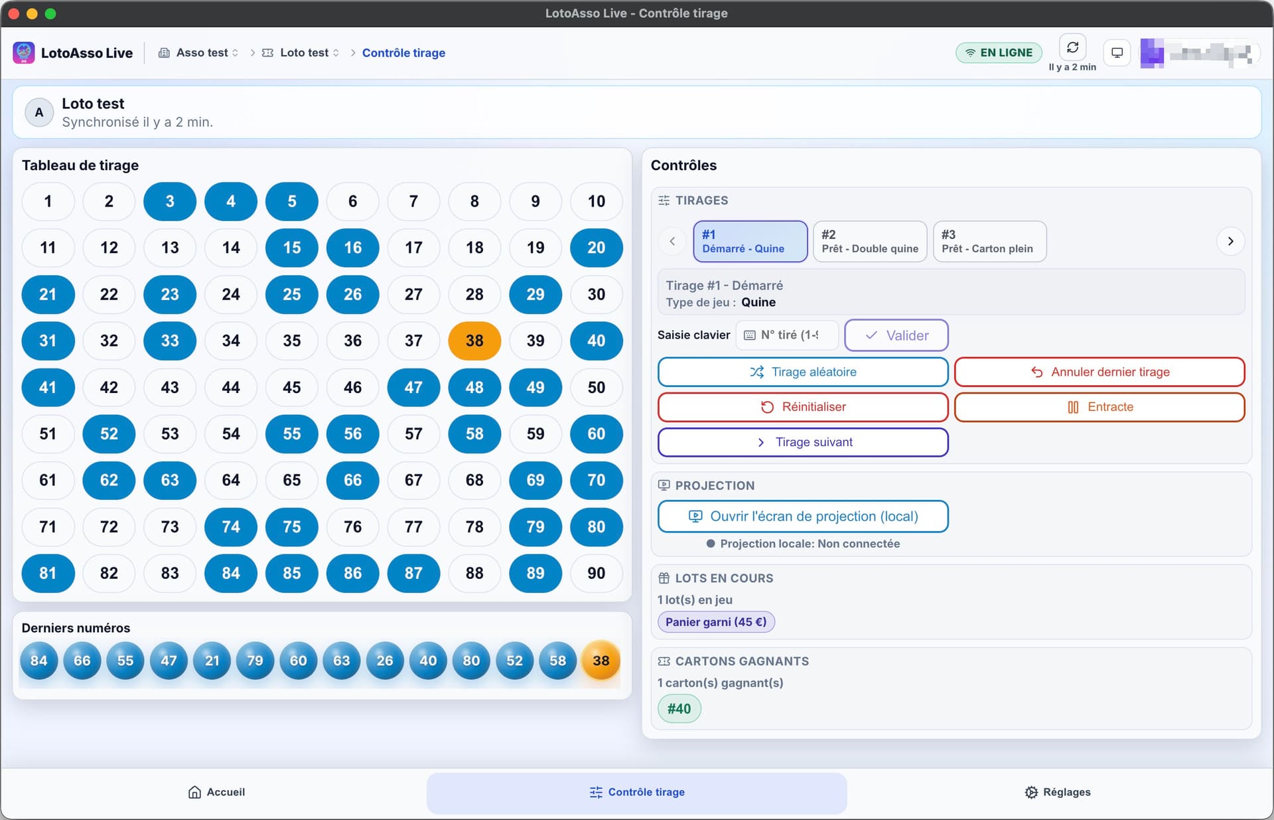Focus the N° tiré input field
Viewport: 1274px width, 820px height.
[788, 335]
